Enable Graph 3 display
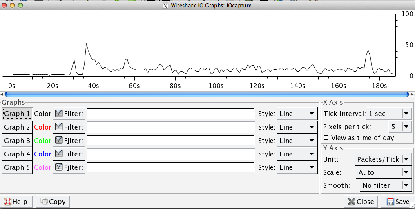The width and height of the screenshot is (415, 209). coord(17,141)
